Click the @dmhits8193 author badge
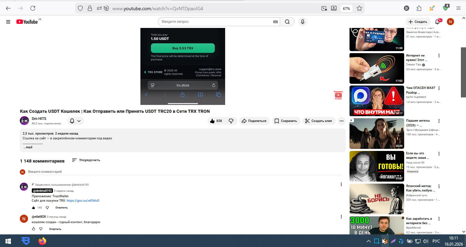The width and height of the screenshot is (466, 247). click(42, 191)
